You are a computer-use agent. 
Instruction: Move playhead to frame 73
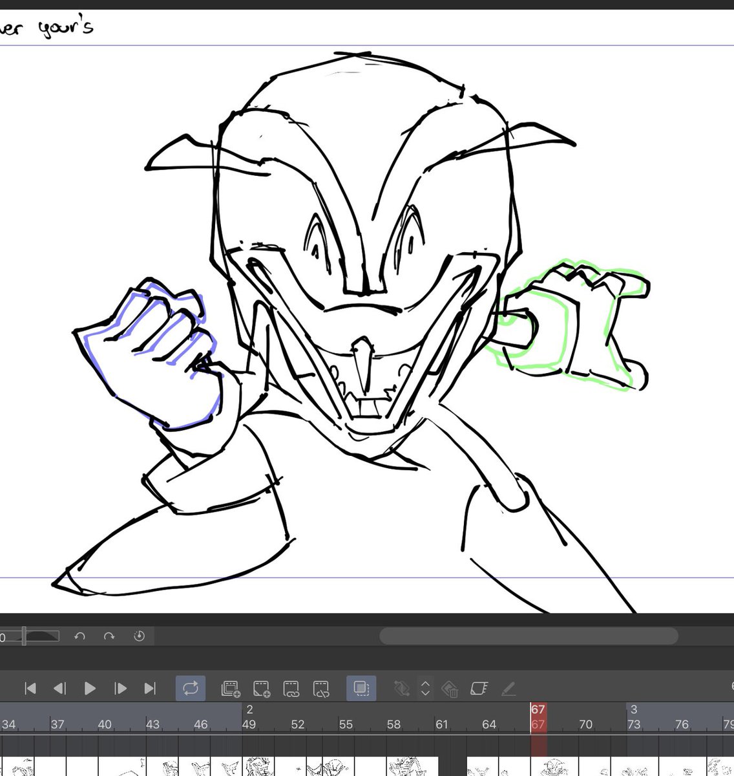pyautogui.click(x=634, y=724)
